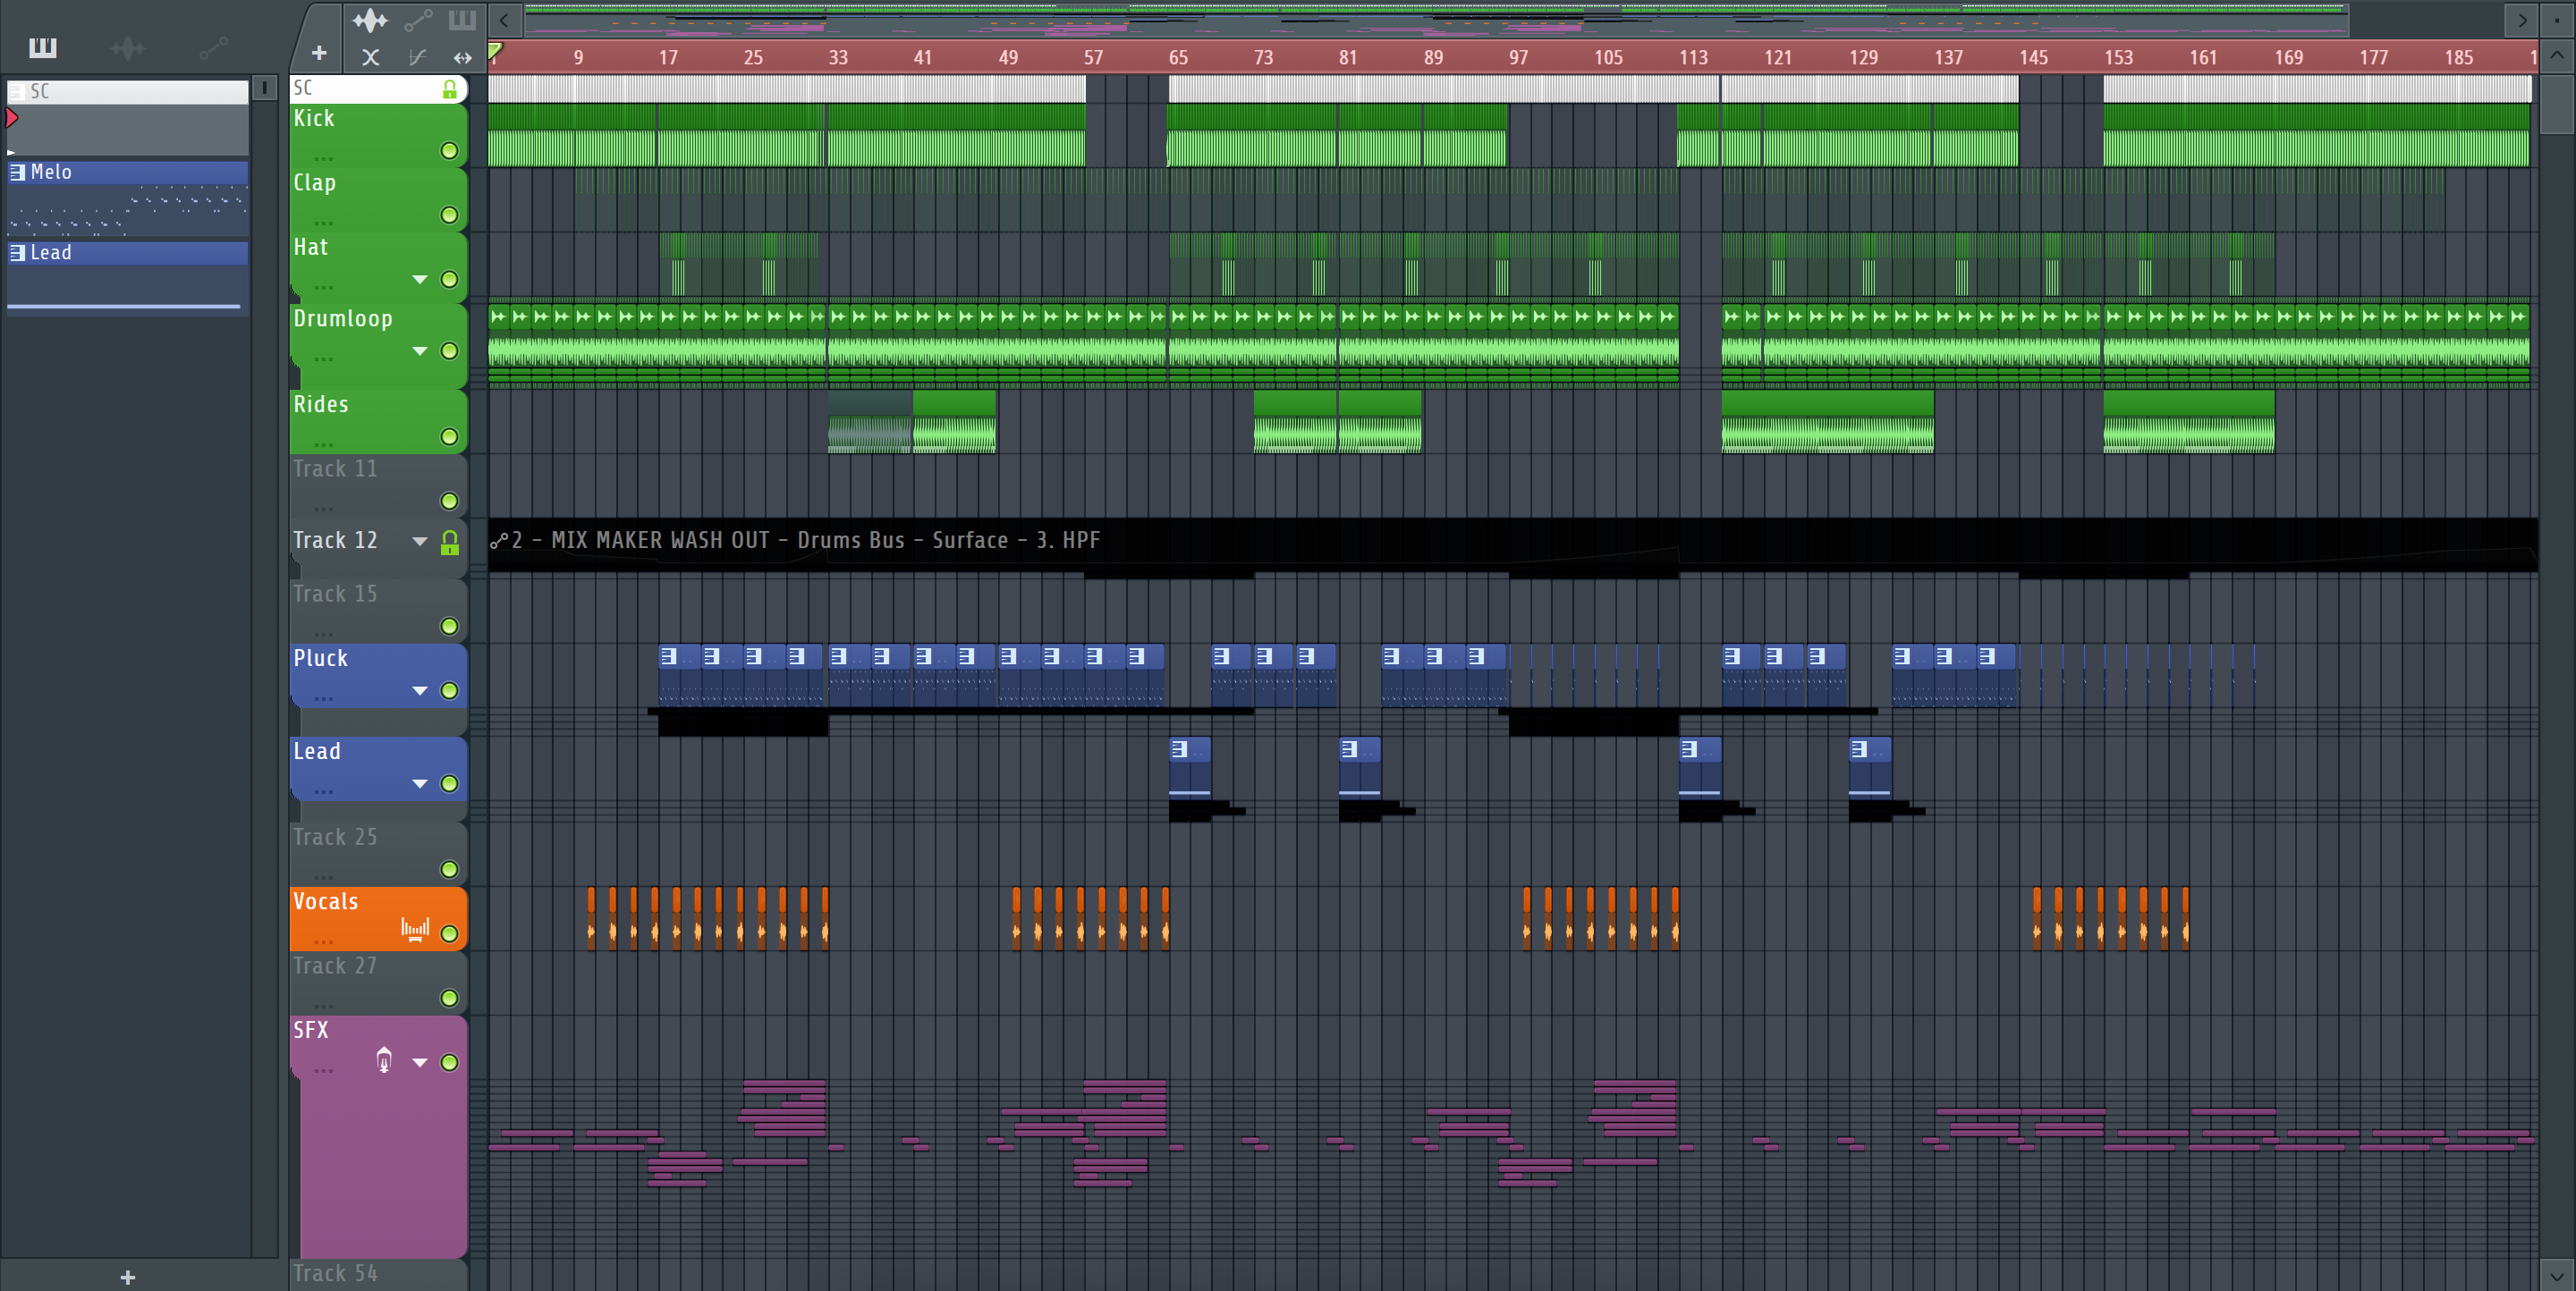
Task: Jump to bar 65 on timeline
Action: tap(1178, 57)
